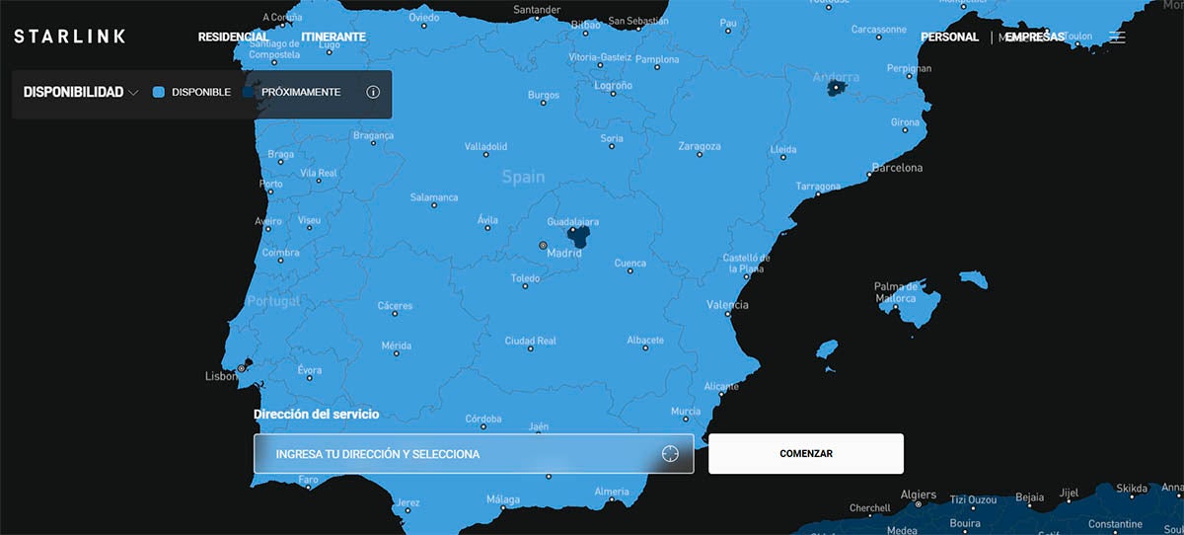Viewport: 1184px width, 535px height.
Task: Click the Valladolid label on the map
Action: click(x=485, y=146)
